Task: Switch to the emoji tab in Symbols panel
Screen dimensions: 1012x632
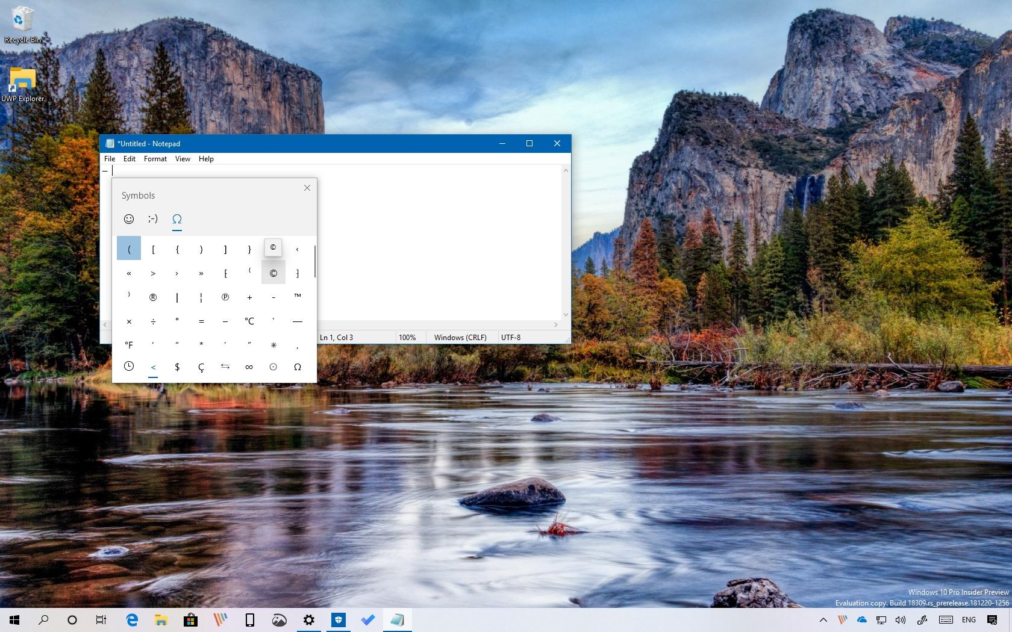Action: (x=129, y=219)
